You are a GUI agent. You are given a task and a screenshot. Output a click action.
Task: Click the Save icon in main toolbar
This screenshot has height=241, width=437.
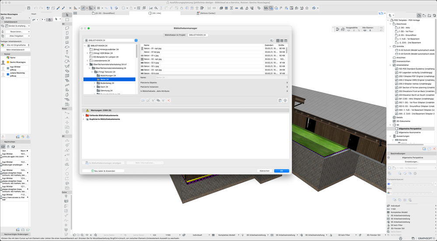[x=29, y=8]
